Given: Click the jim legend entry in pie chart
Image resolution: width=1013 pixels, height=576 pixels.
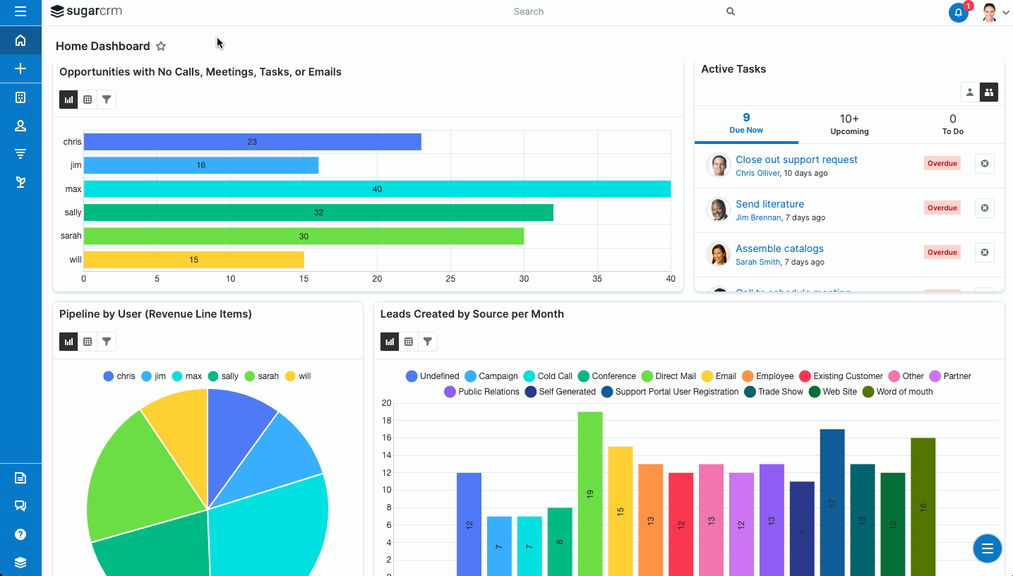Looking at the screenshot, I should (153, 376).
